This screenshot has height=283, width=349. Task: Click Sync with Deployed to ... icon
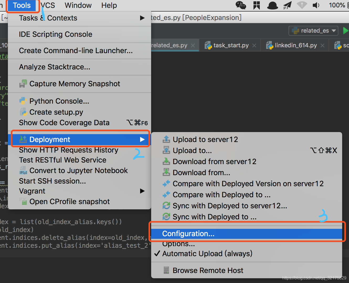(166, 216)
